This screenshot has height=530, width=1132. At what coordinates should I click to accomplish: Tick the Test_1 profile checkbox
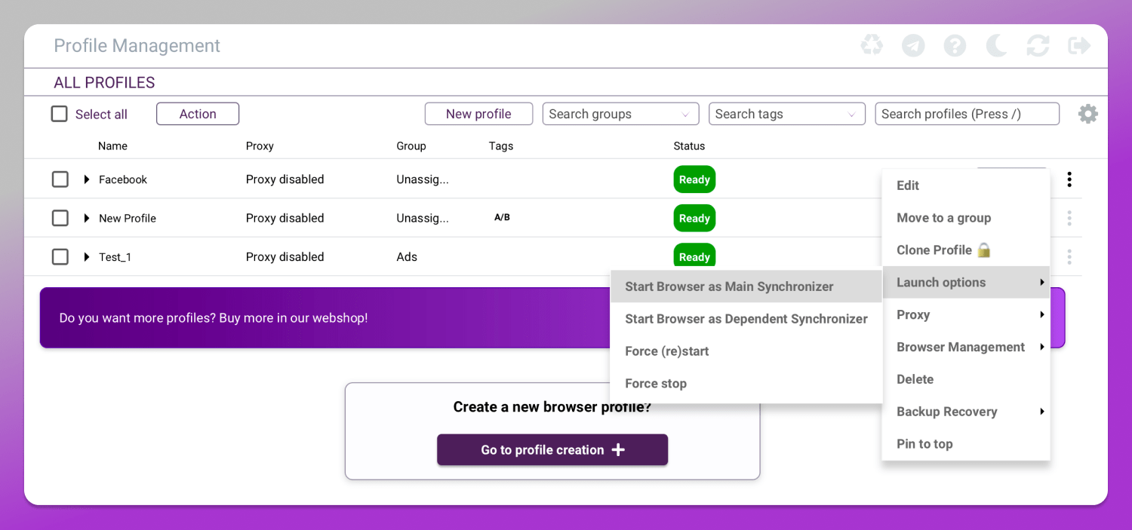(x=60, y=257)
